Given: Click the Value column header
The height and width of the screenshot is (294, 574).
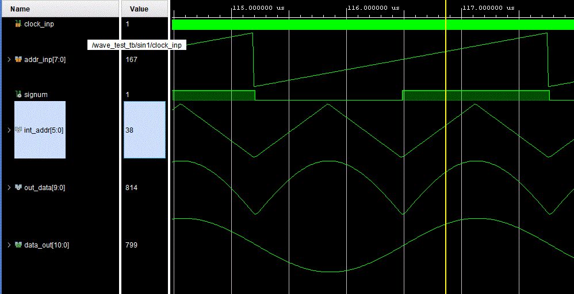Looking at the screenshot, I should click(x=144, y=9).
